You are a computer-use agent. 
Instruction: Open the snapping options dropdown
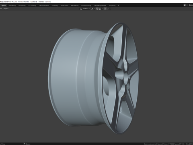coord(101,9)
